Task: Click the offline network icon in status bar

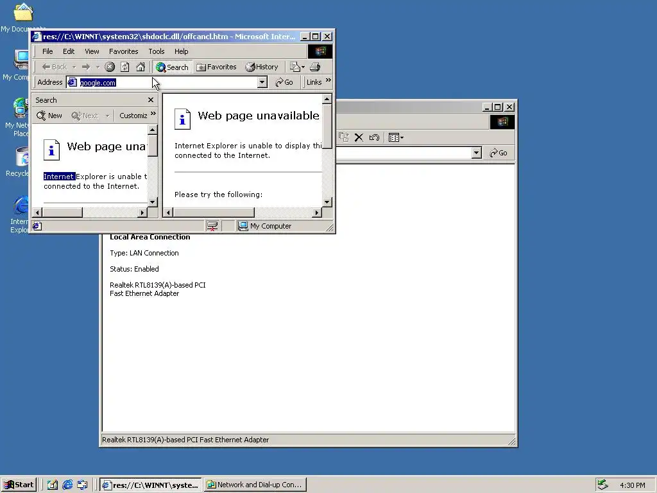Action: click(212, 226)
